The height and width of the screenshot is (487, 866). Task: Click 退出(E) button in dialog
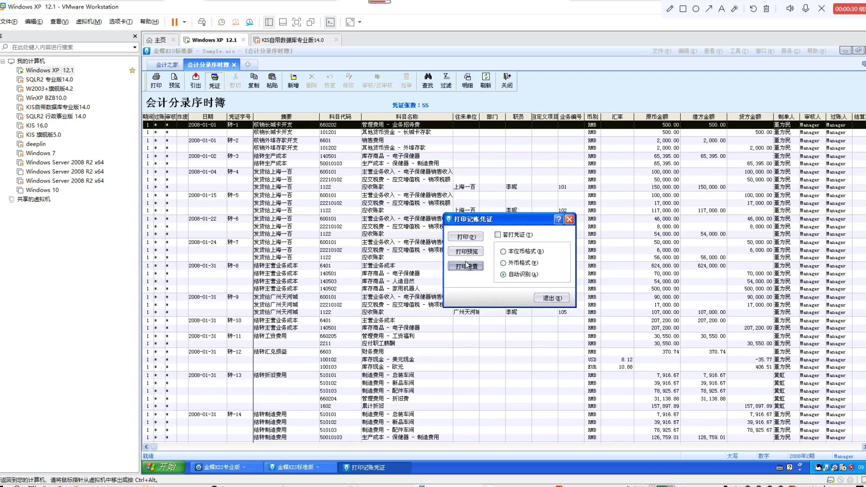coord(552,298)
